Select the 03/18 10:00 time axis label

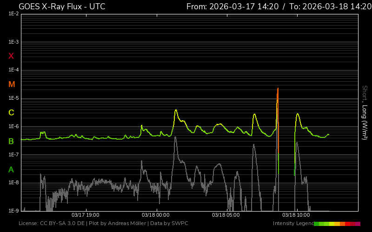coord(296,215)
